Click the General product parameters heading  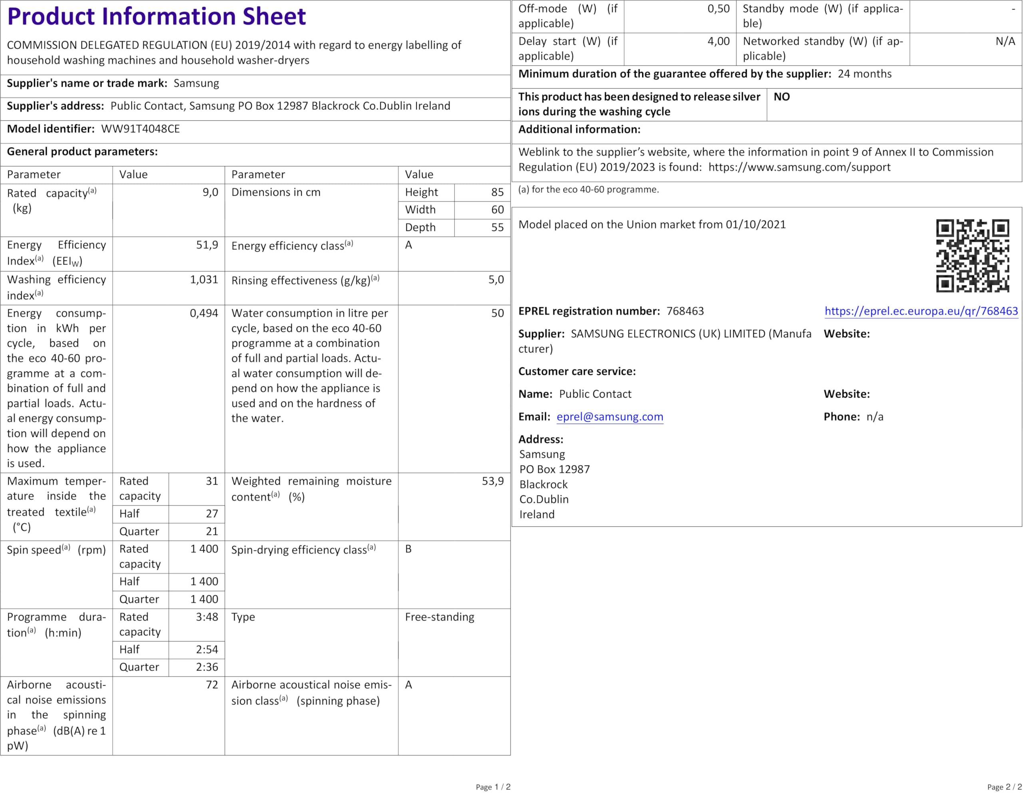tap(82, 152)
